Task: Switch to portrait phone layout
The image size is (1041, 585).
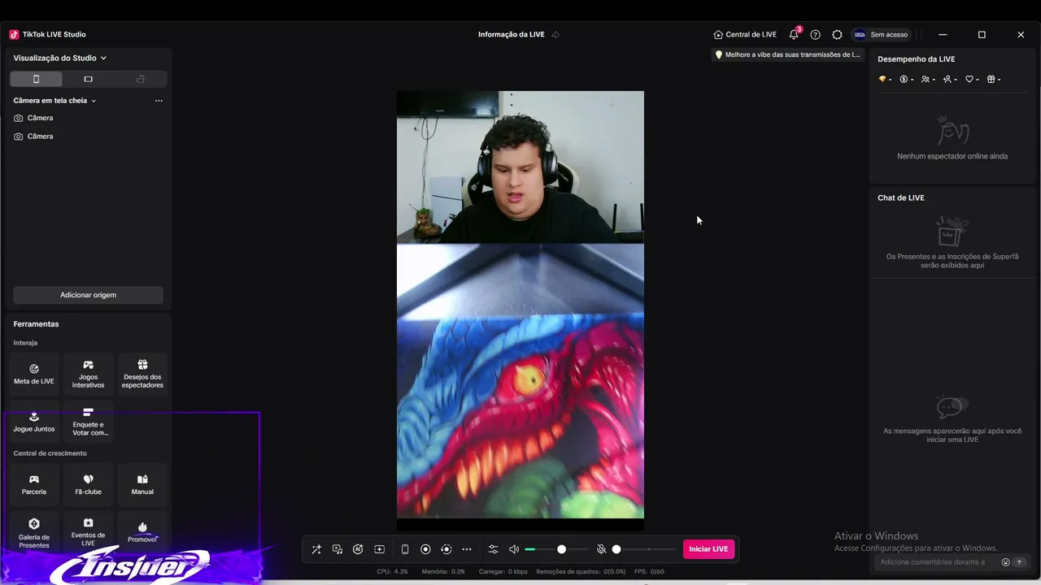Action: 36,79
